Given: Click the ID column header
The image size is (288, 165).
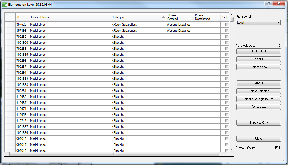Looking at the screenshot, I should point(22,17).
